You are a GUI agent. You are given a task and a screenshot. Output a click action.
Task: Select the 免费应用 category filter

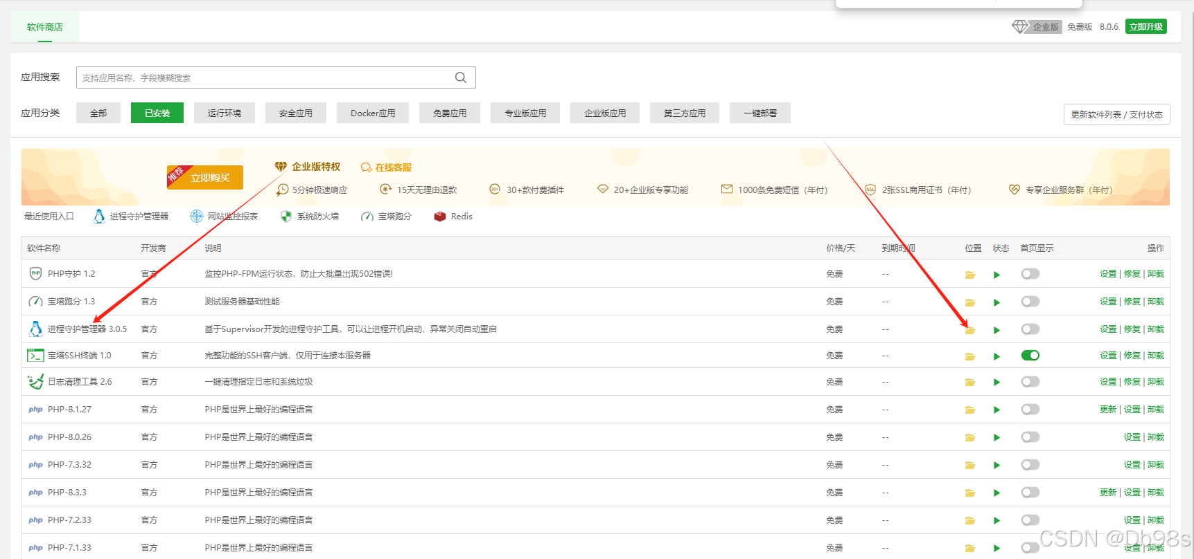click(x=450, y=113)
